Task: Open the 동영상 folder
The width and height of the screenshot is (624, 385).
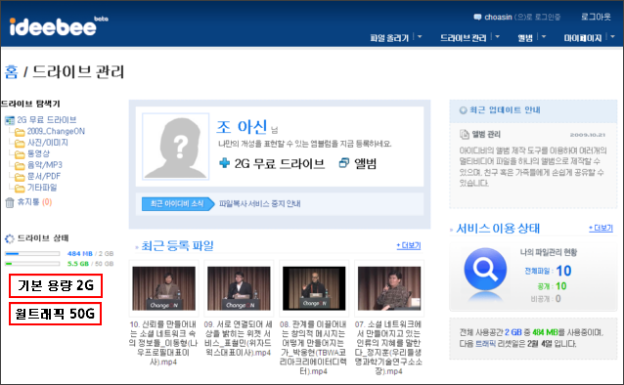Action: (38, 153)
